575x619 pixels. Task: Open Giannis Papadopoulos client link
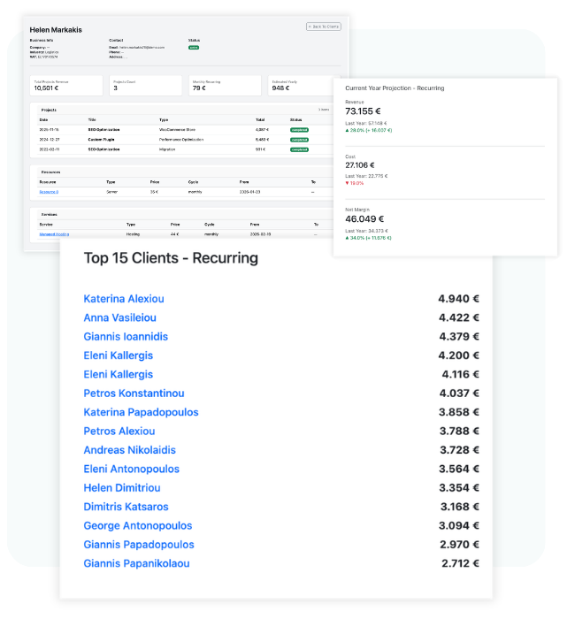coord(139,545)
